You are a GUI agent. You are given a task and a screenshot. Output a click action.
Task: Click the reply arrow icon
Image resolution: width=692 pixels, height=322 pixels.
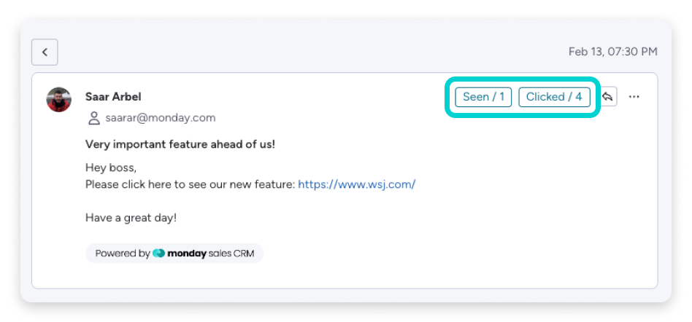coord(608,96)
